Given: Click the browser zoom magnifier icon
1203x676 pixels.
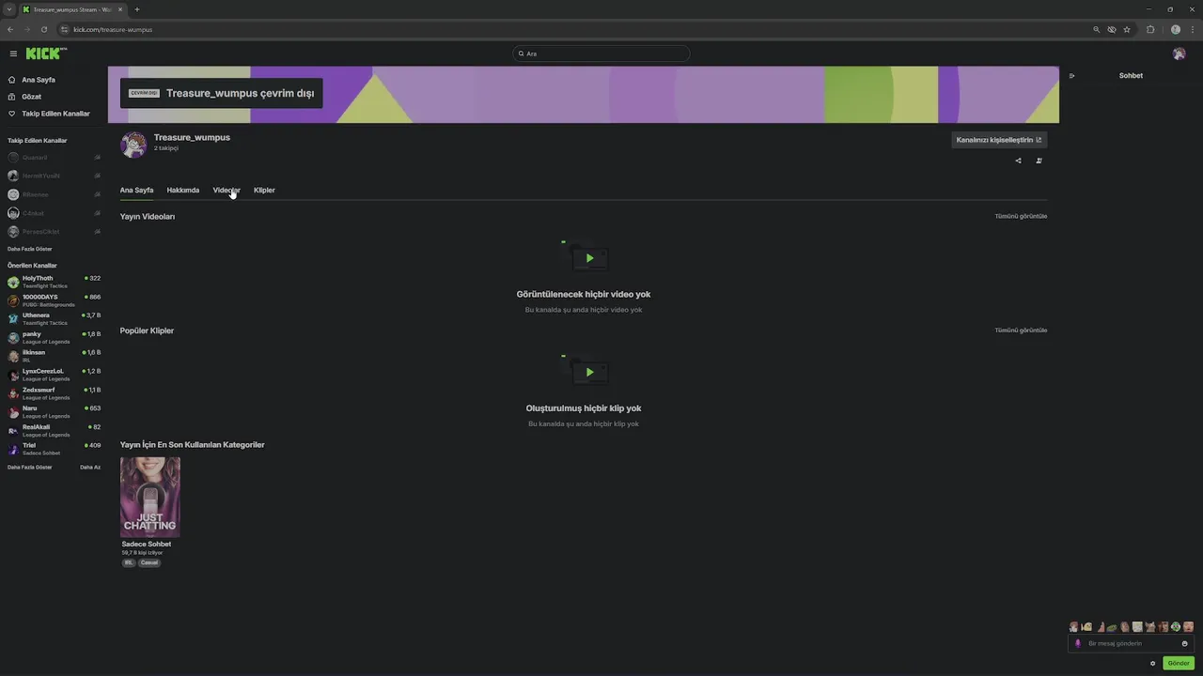Looking at the screenshot, I should coord(1096,29).
